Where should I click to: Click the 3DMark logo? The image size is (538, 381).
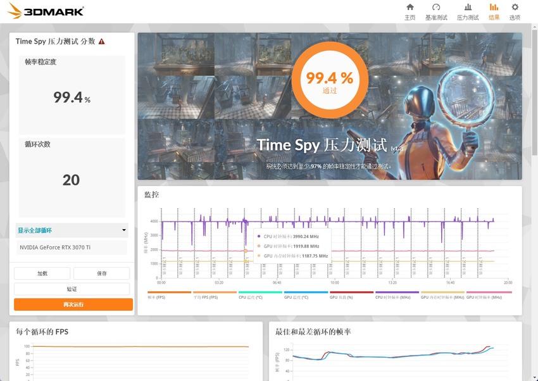[x=46, y=11]
